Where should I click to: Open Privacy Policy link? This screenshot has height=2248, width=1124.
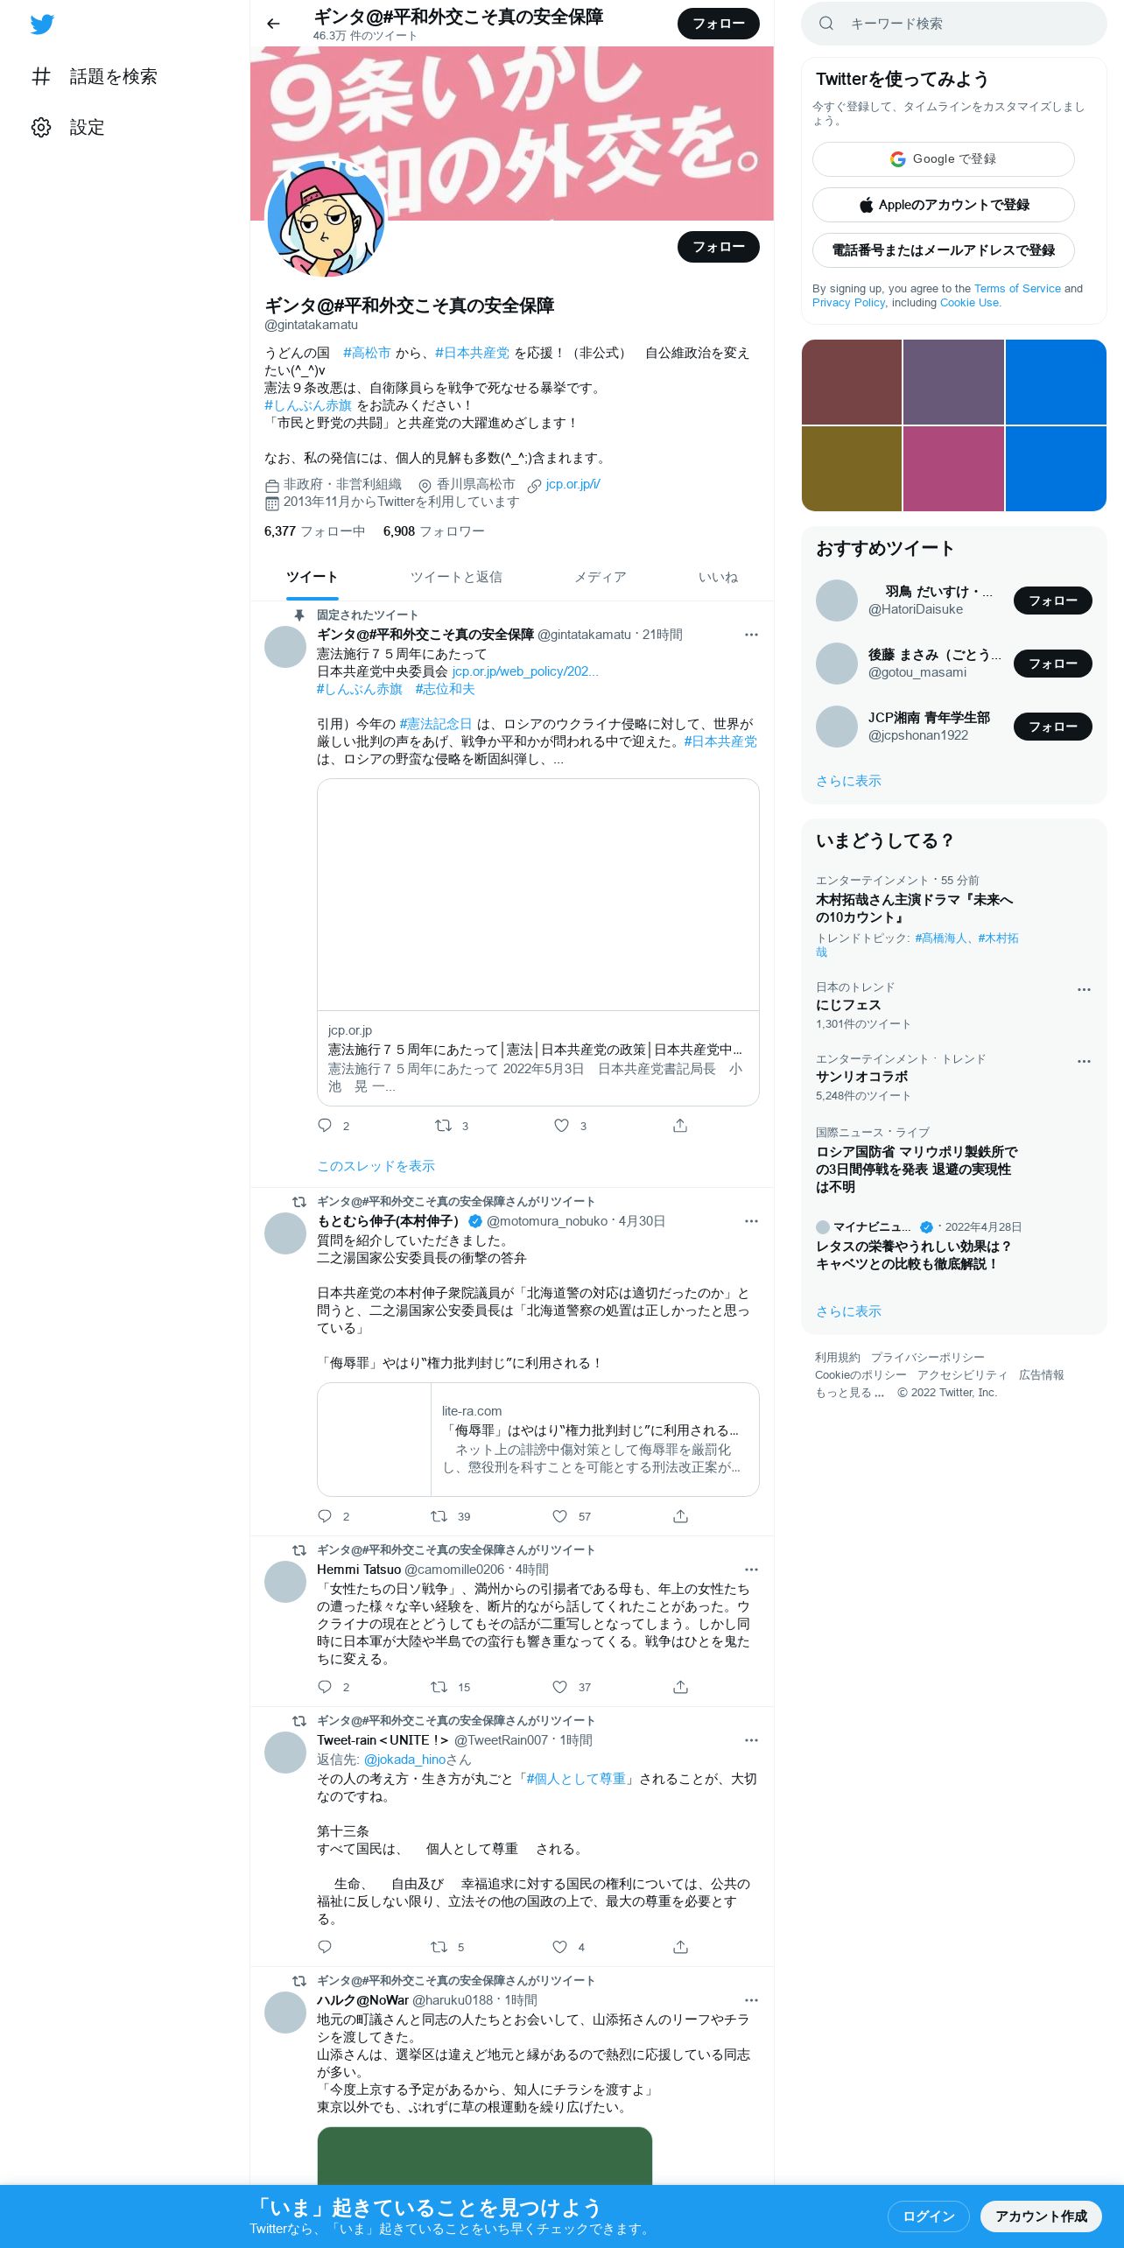point(848,302)
